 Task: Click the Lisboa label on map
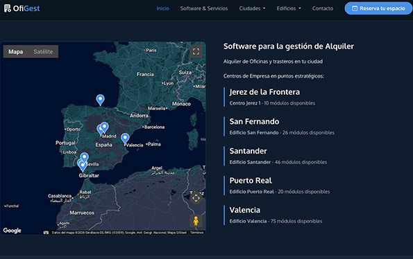coord(69,152)
